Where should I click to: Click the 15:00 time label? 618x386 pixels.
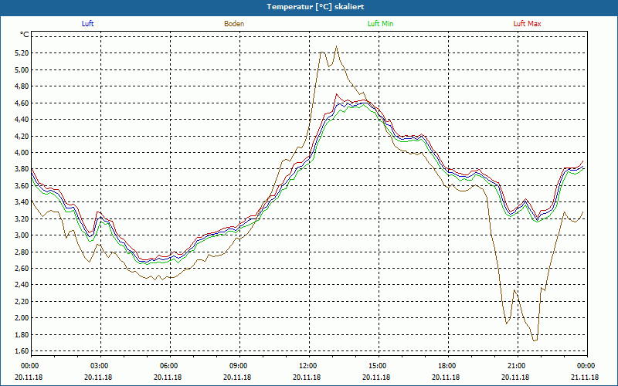pyautogui.click(x=379, y=365)
